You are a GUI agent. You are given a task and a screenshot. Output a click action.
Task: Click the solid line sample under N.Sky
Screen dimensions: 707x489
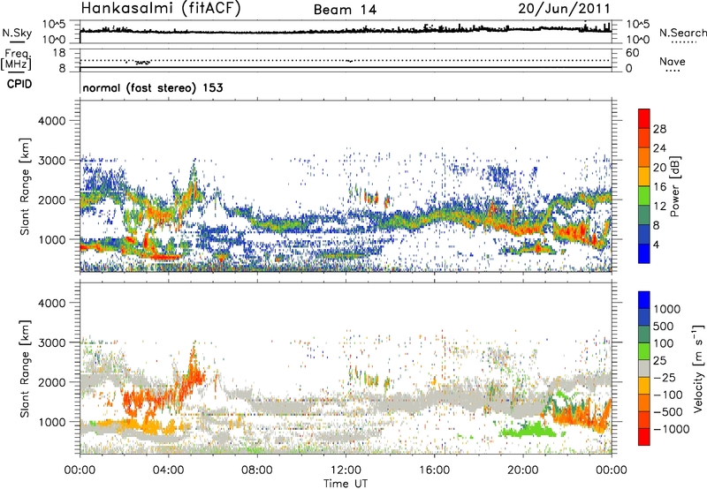pyautogui.click(x=17, y=41)
